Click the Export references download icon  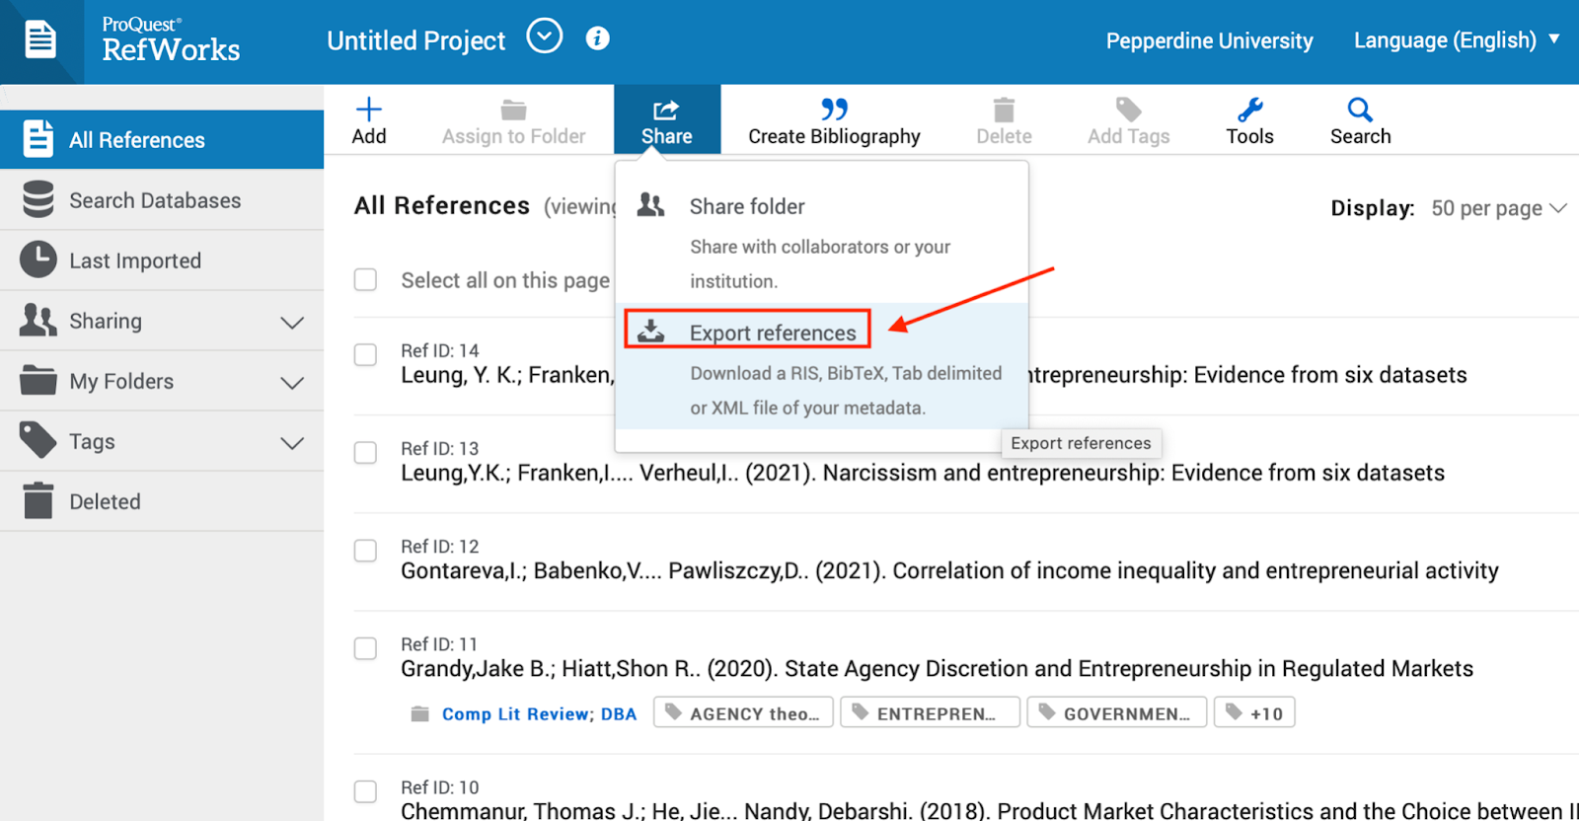click(x=650, y=331)
